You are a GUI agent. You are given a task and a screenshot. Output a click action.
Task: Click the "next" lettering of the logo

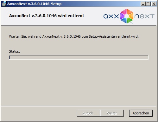[x=144, y=16]
